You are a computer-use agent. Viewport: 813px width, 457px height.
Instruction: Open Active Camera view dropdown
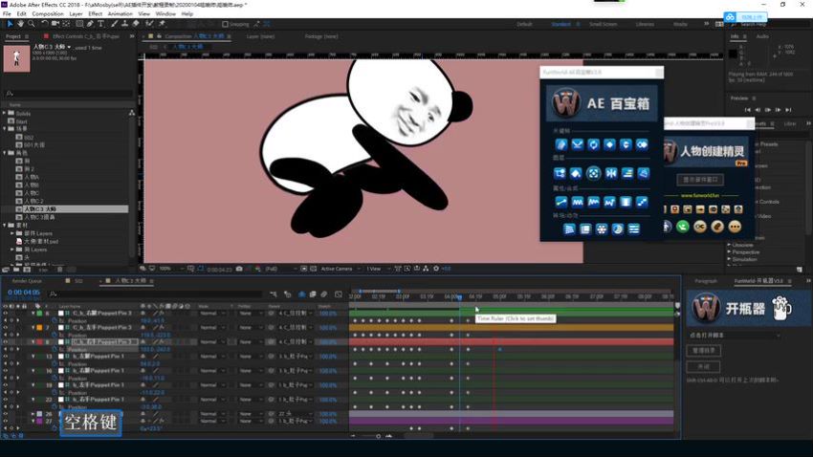tap(340, 269)
